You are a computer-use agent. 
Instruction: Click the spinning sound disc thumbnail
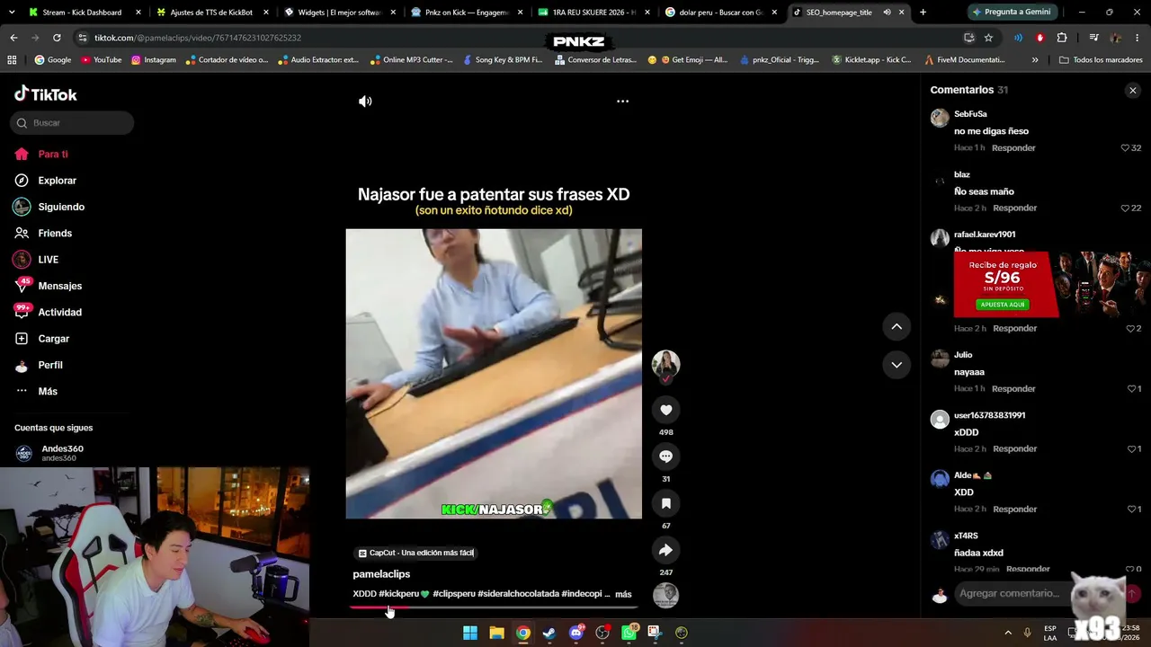coord(665,595)
